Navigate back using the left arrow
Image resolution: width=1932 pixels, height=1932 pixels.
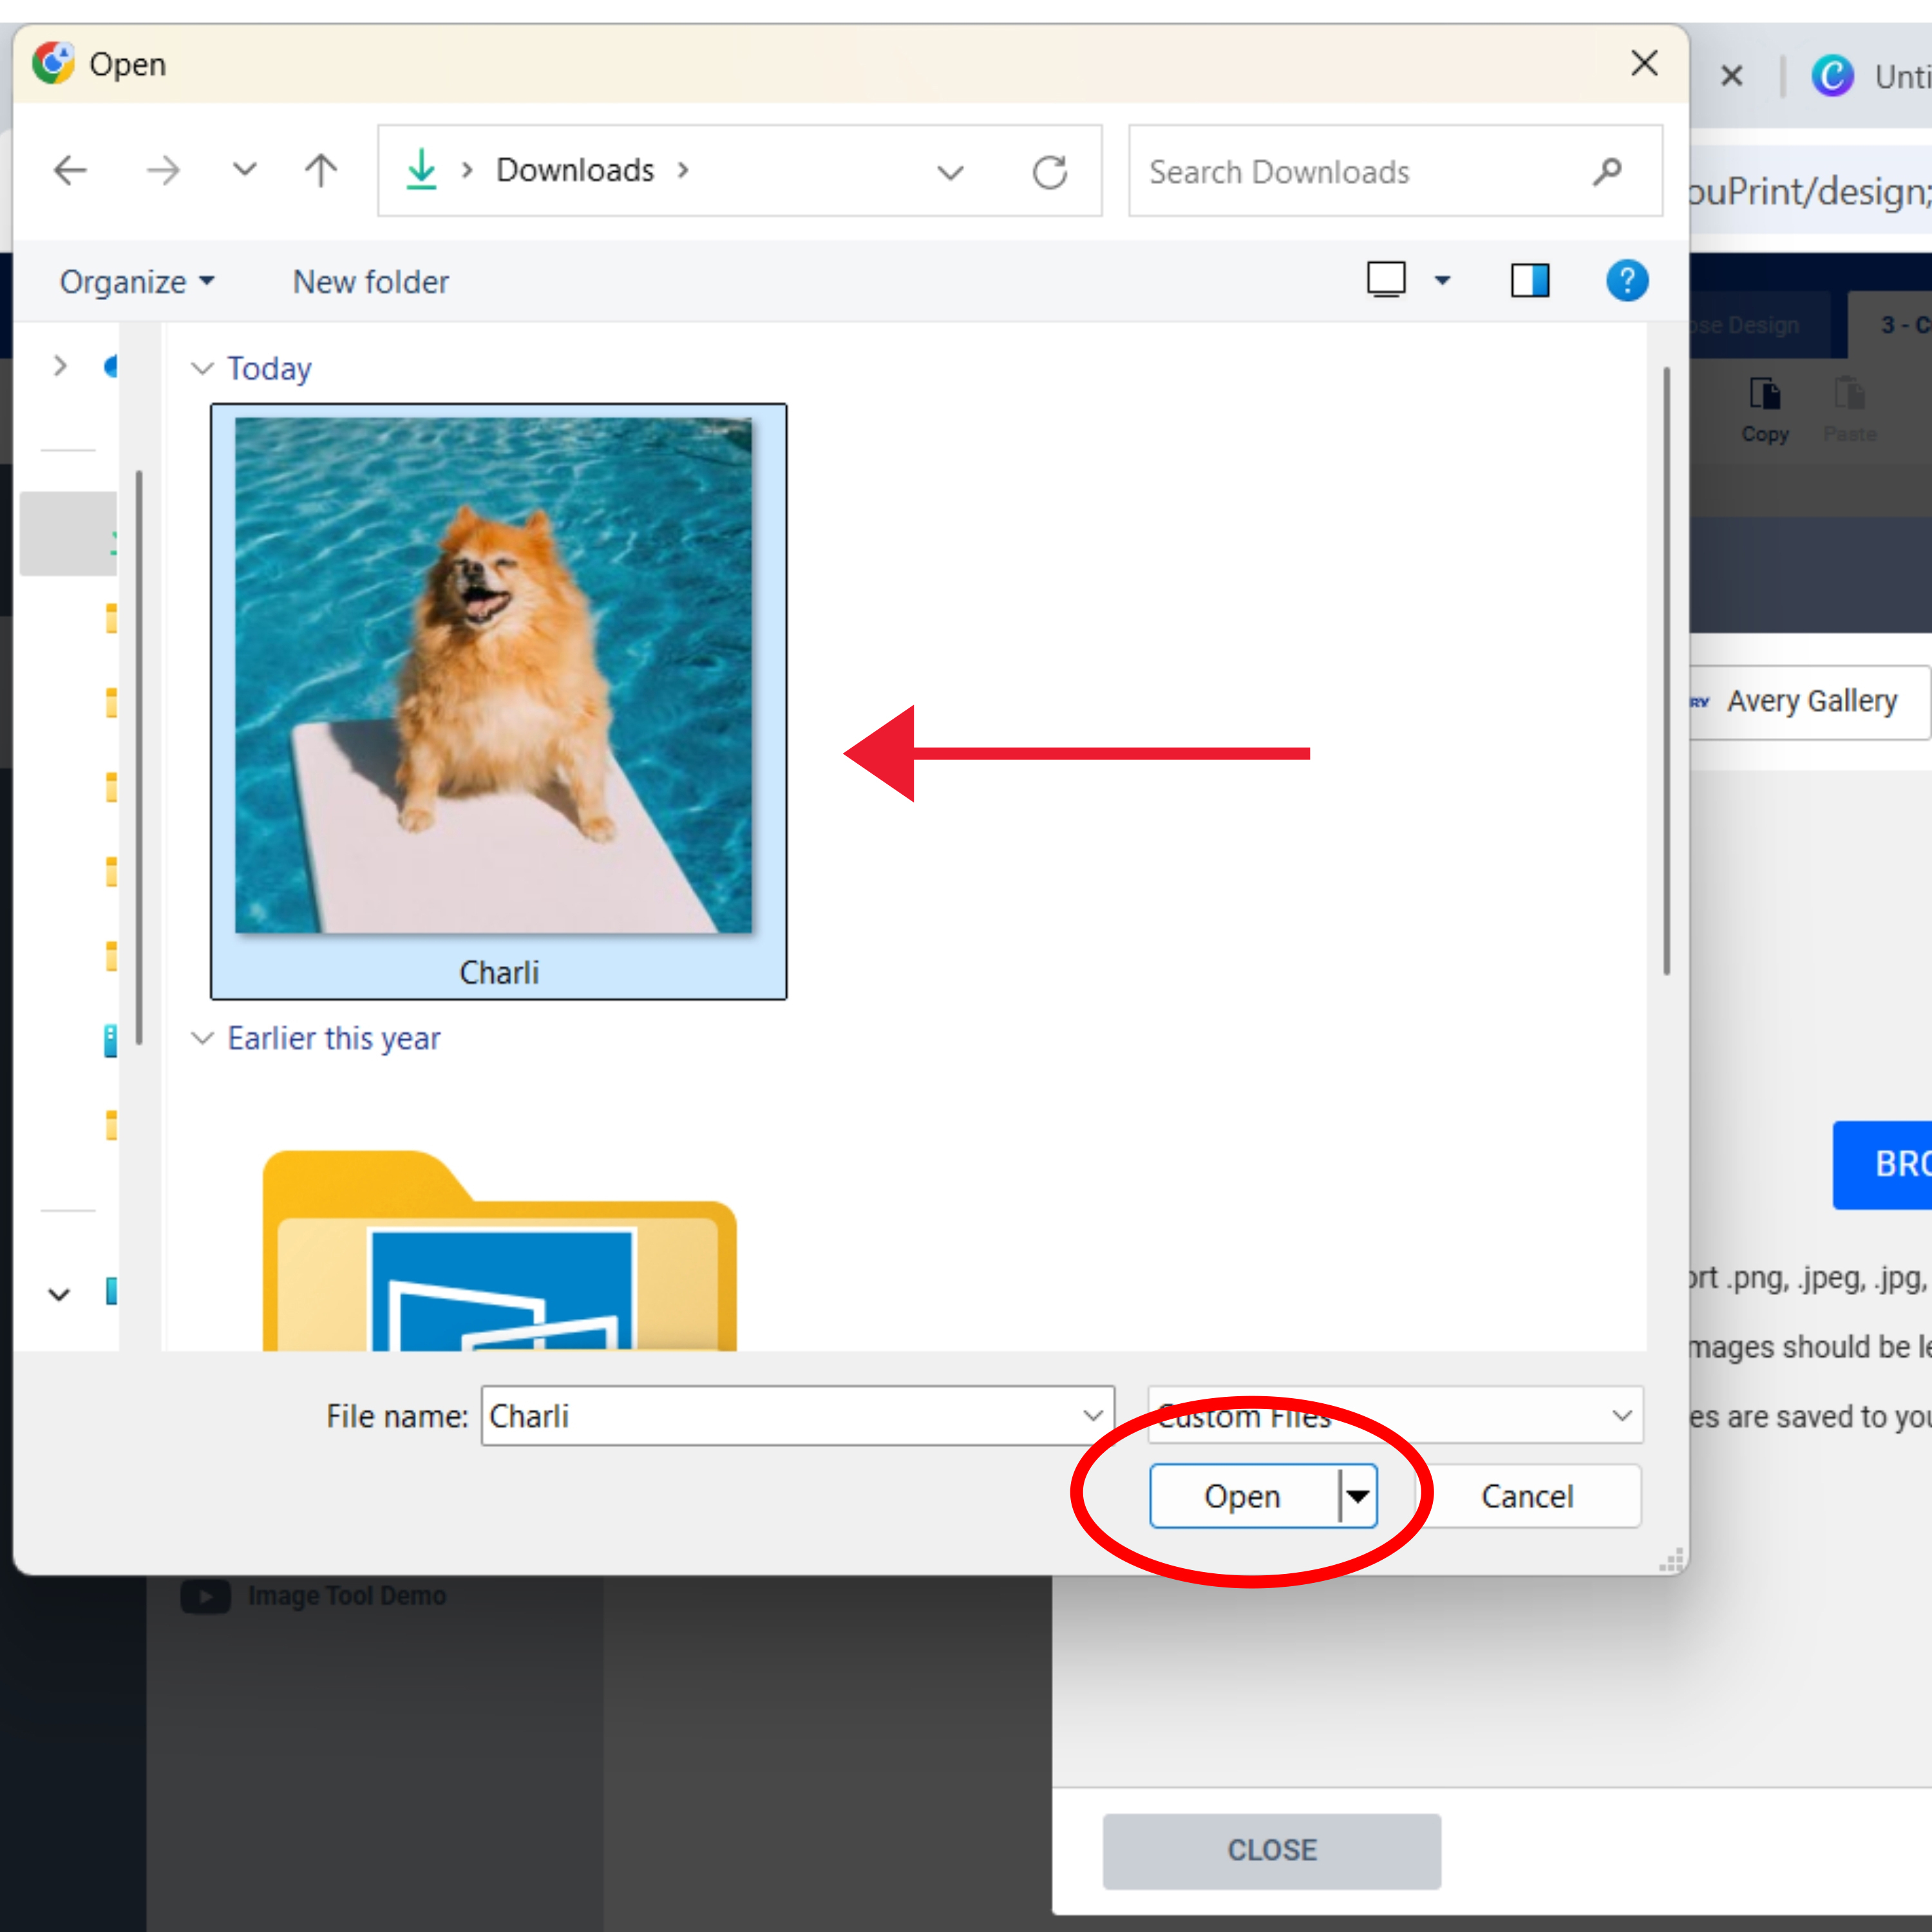[x=70, y=170]
